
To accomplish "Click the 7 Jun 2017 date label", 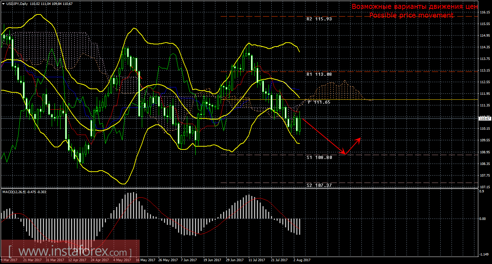I will tap(189, 260).
